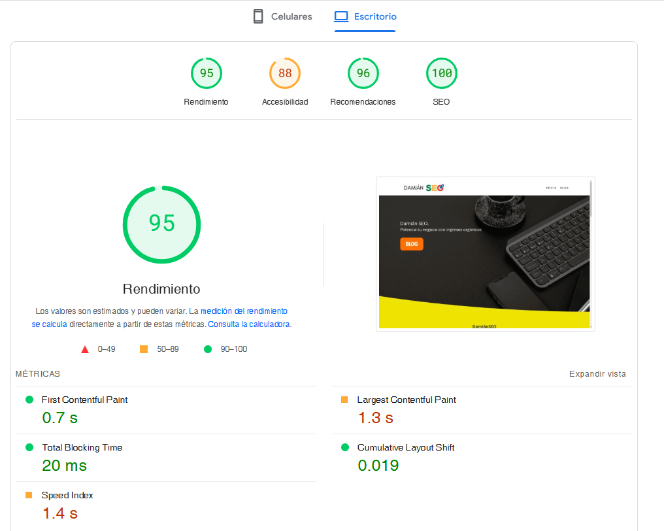
Task: Expand the First Contentful Paint metric
Action: tap(84, 400)
